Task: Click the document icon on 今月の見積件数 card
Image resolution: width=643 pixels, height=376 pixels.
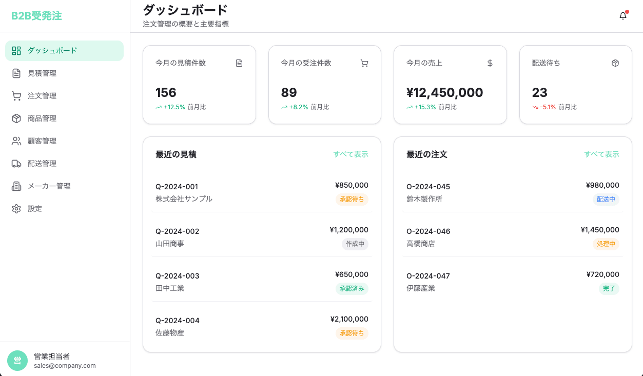Action: [239, 63]
